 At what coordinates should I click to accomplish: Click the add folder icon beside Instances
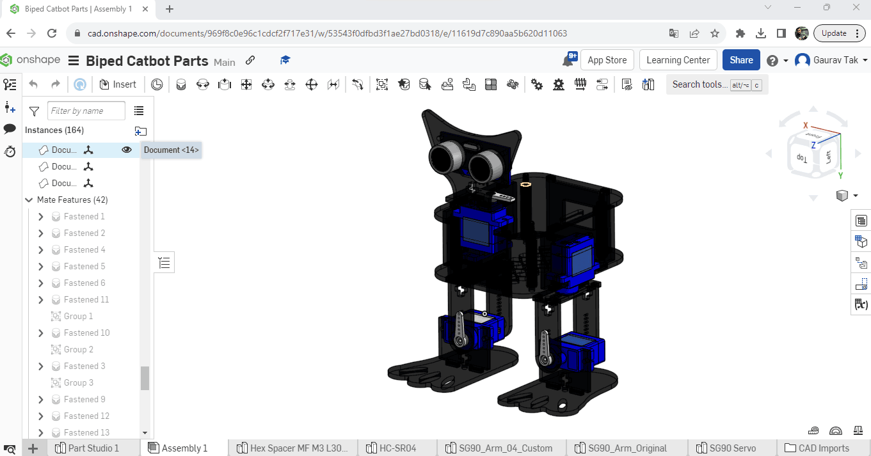[141, 131]
